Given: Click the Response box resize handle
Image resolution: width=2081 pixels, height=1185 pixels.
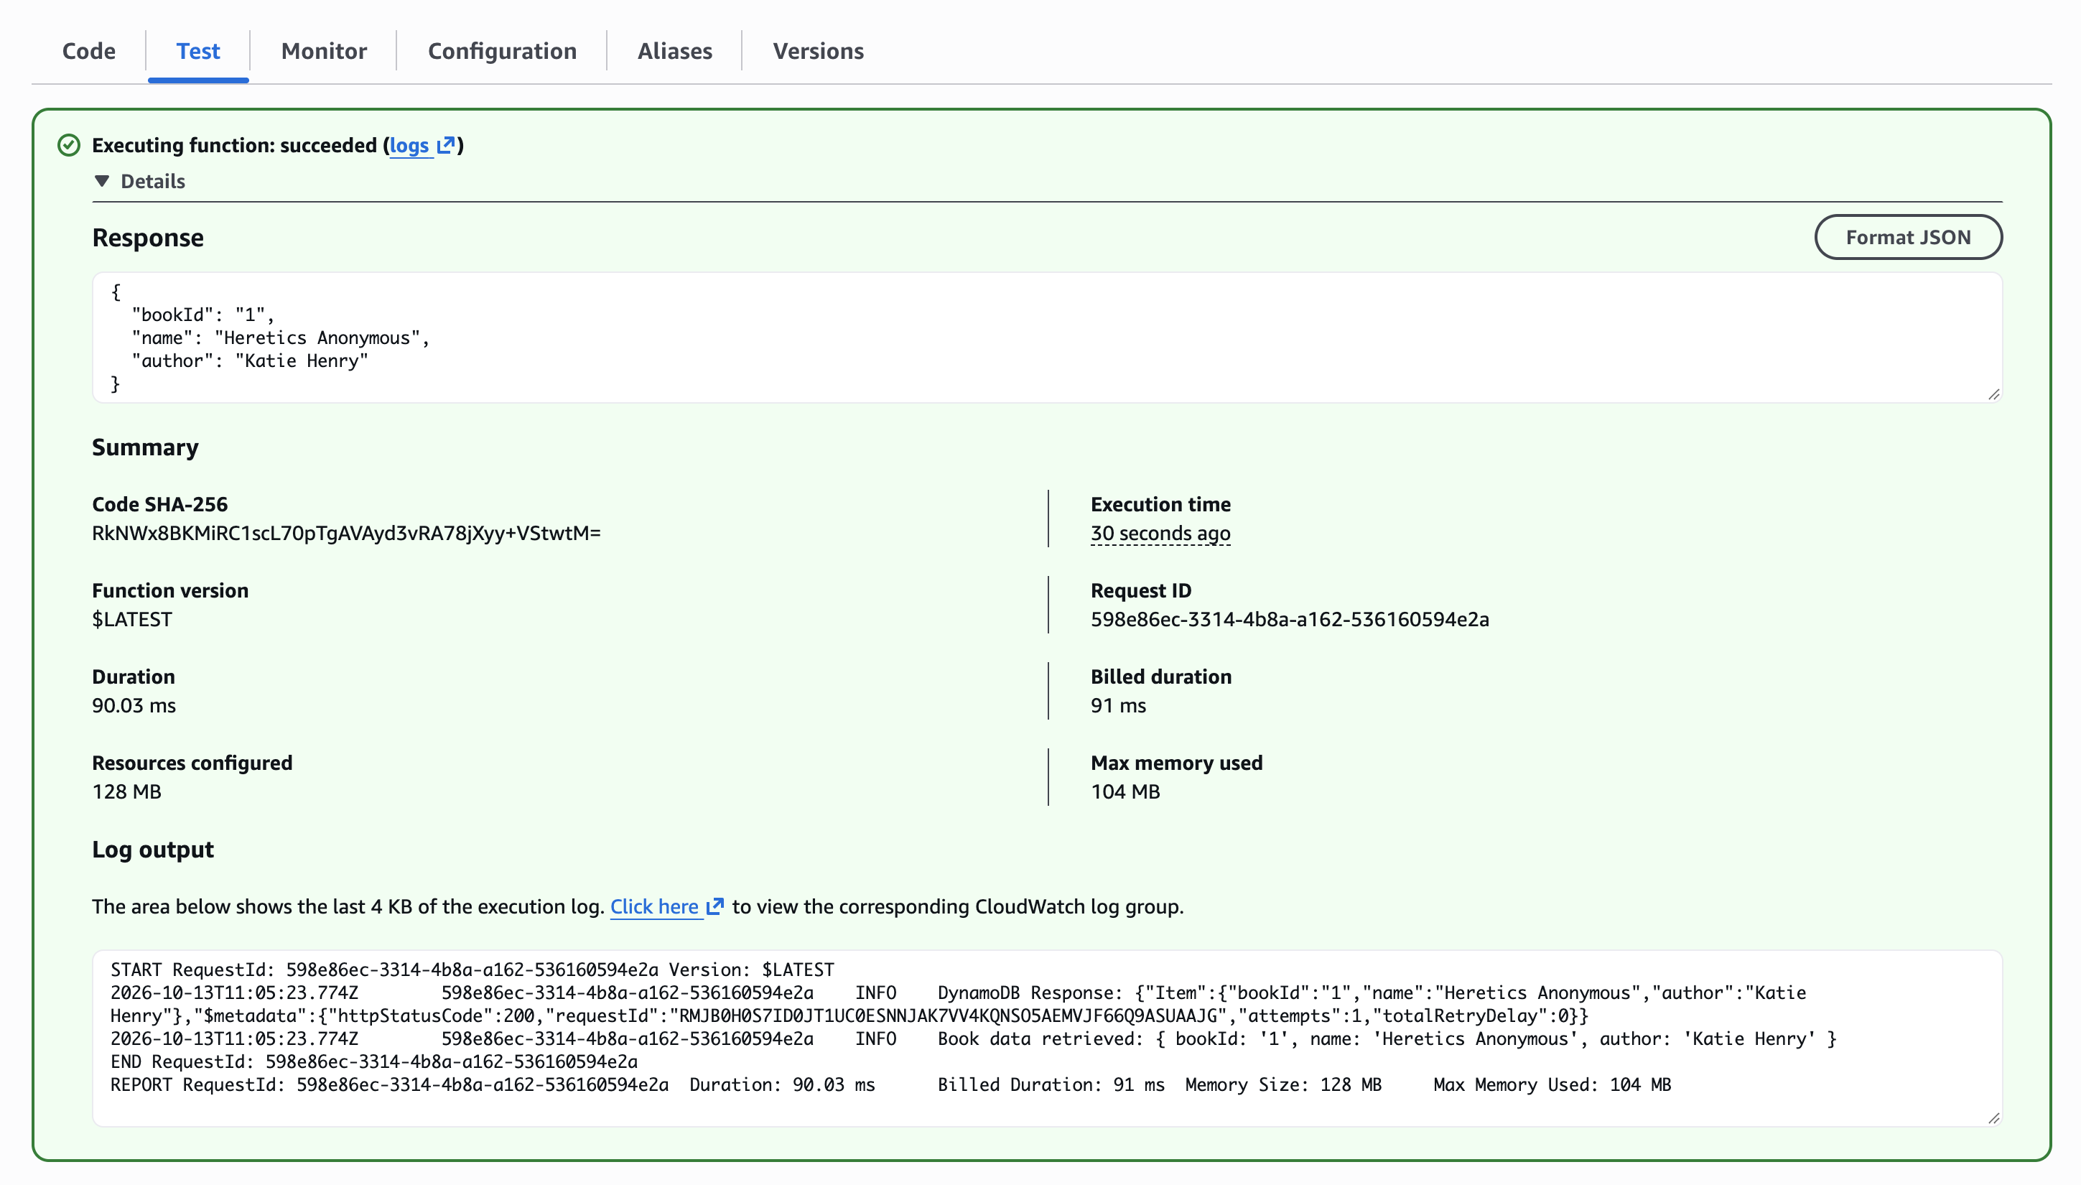Looking at the screenshot, I should (1993, 394).
